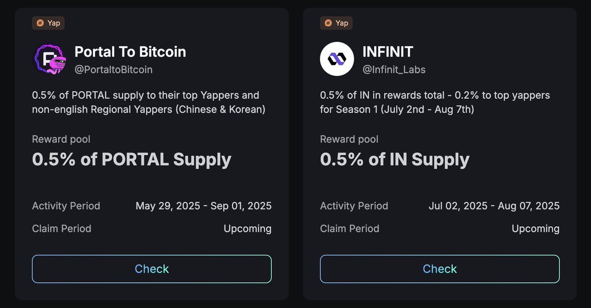Image resolution: width=591 pixels, height=308 pixels.
Task: Click Upcoming claim status on Portal card
Action: 247,229
